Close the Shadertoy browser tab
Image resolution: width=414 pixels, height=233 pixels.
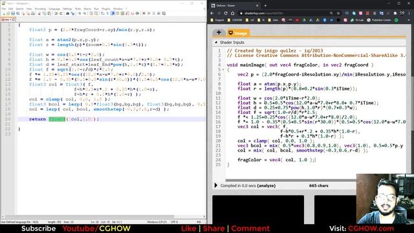tap(257, 5)
